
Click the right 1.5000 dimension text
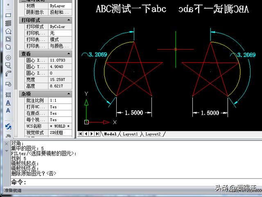210,113
